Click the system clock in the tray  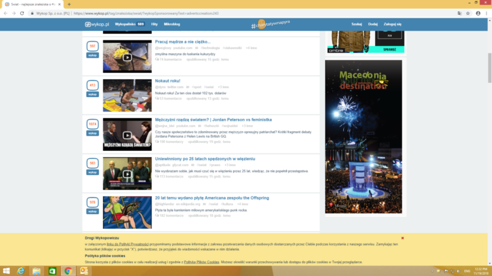tap(481, 271)
